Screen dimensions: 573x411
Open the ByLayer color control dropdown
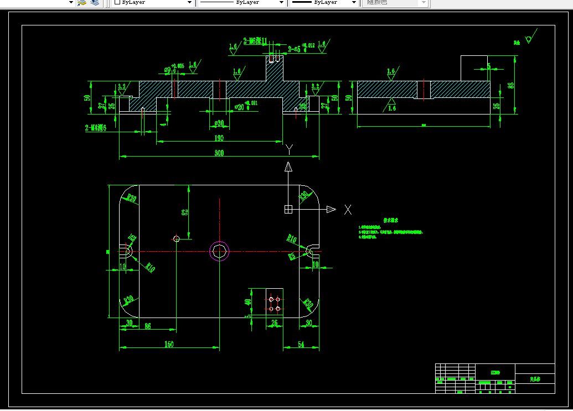(189, 2)
